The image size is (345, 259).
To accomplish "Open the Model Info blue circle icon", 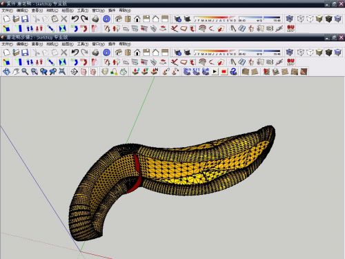I will coord(106,52).
